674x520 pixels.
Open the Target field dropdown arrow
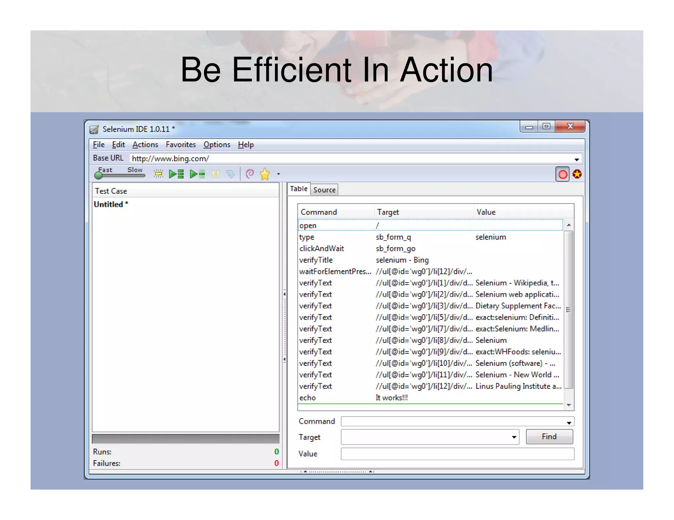pyautogui.click(x=514, y=437)
